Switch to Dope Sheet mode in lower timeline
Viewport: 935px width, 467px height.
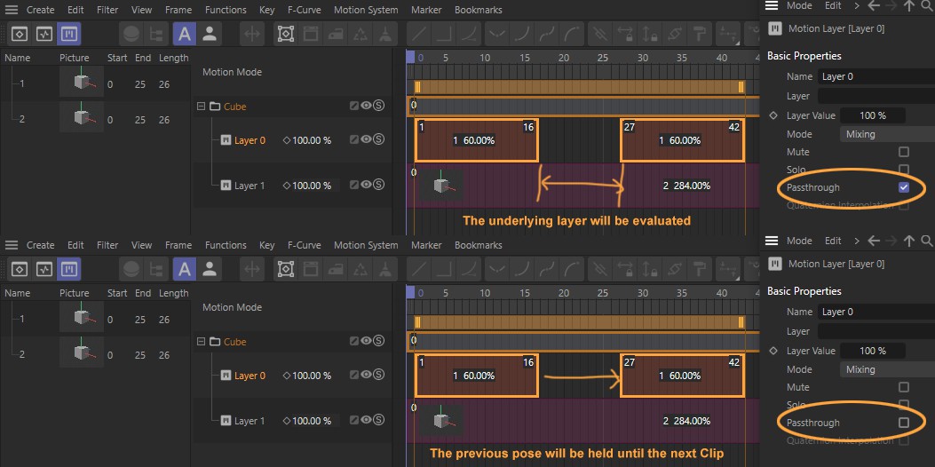[x=20, y=269]
